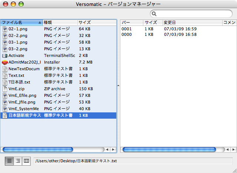
Task: Click the 03-2.png file icon
Action: coord(5,49)
